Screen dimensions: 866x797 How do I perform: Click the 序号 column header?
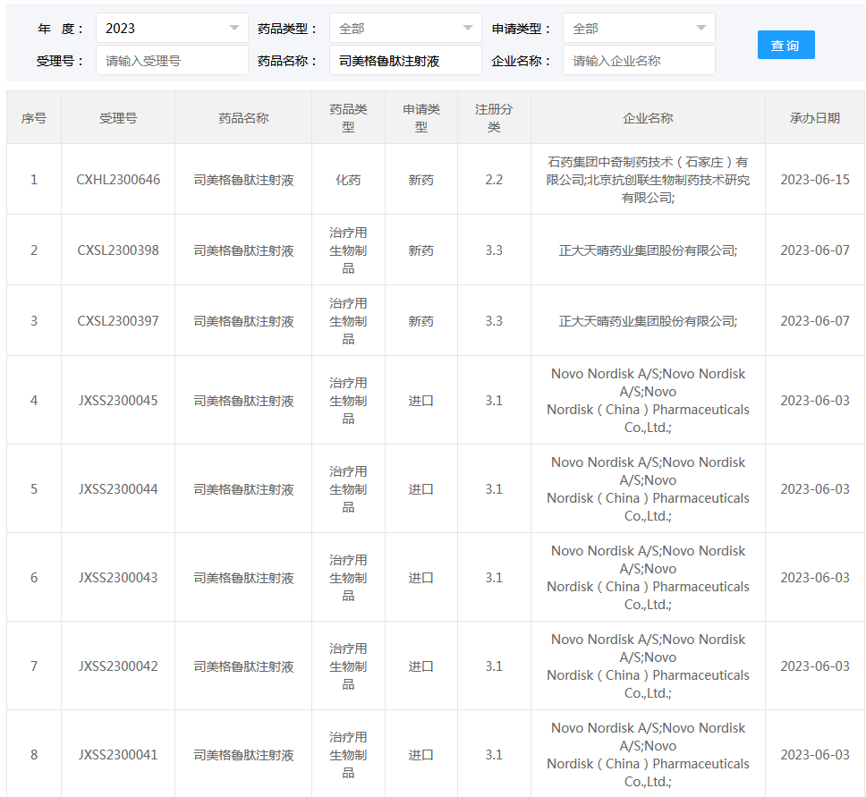(34, 118)
